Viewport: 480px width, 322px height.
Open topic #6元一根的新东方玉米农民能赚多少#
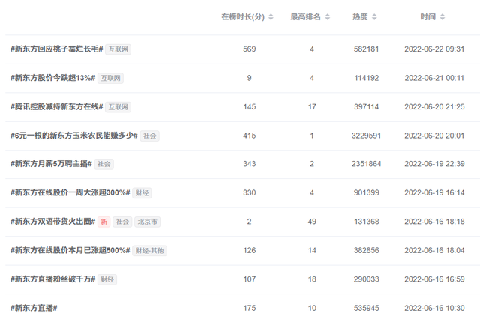[74, 136]
